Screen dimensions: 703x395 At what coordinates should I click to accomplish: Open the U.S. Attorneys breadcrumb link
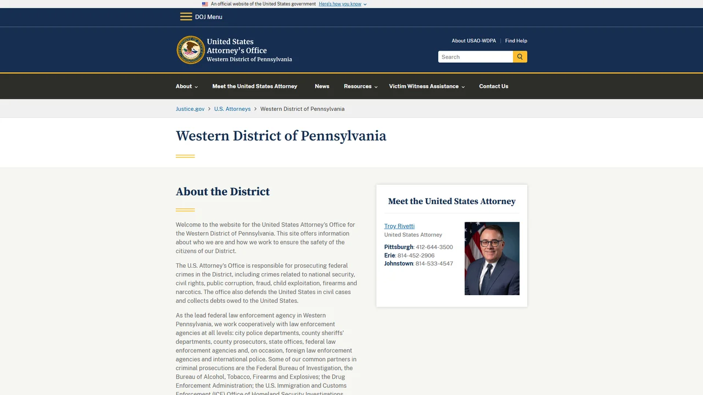232,109
